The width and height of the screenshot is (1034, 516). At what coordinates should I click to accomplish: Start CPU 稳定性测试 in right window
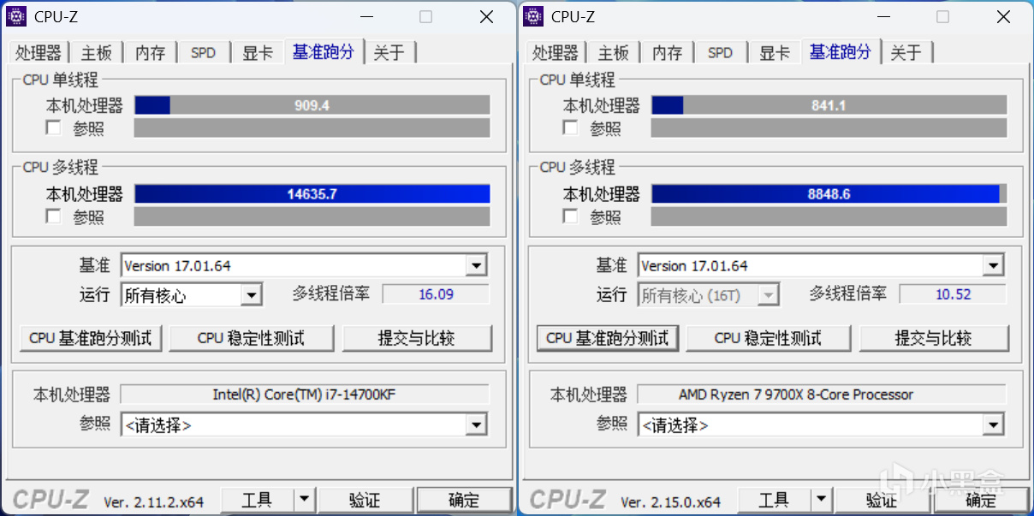click(768, 338)
